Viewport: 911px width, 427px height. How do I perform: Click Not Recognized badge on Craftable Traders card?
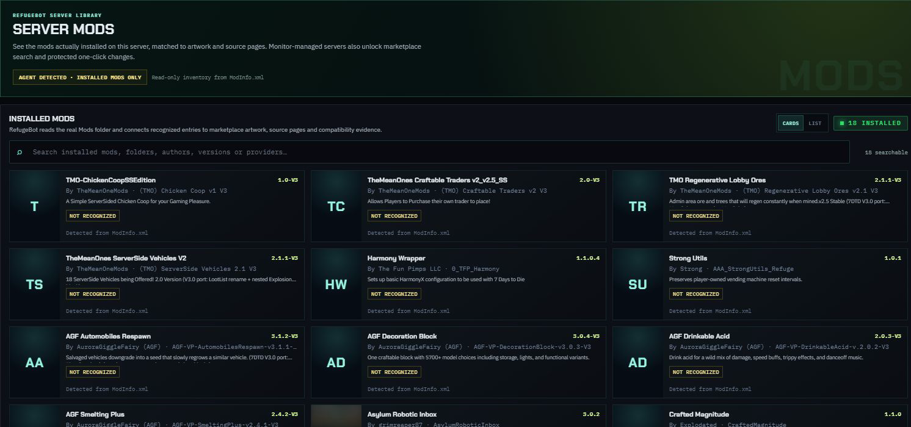pyautogui.click(x=394, y=216)
